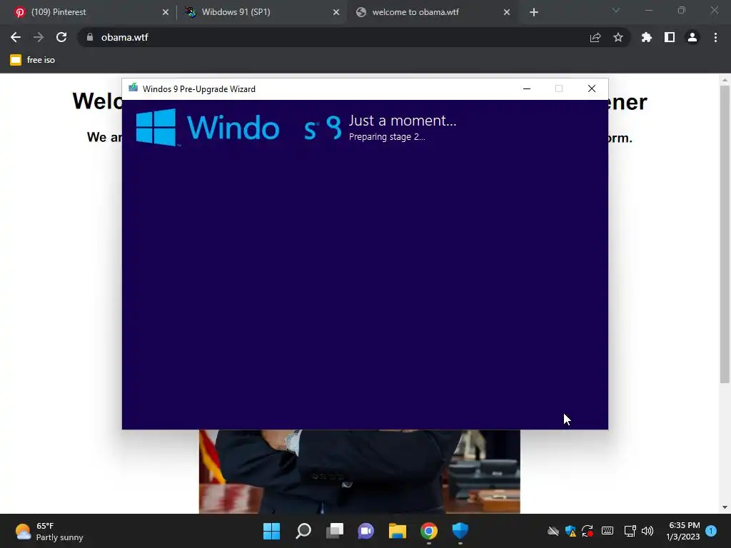Click the Windos 9 logo
The width and height of the screenshot is (731, 548).
pos(239,127)
